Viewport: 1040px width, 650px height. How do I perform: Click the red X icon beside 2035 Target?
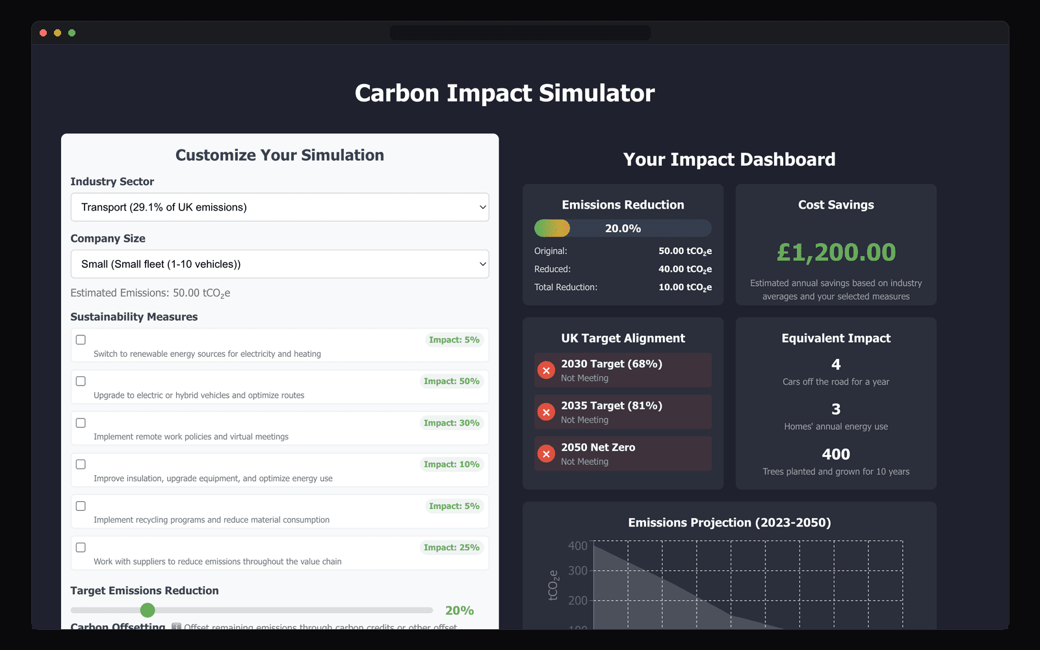(x=546, y=411)
